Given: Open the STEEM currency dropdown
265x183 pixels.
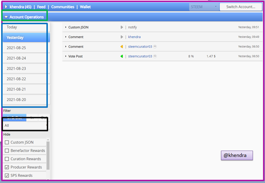Looking at the screenshot, I should 204,7.
